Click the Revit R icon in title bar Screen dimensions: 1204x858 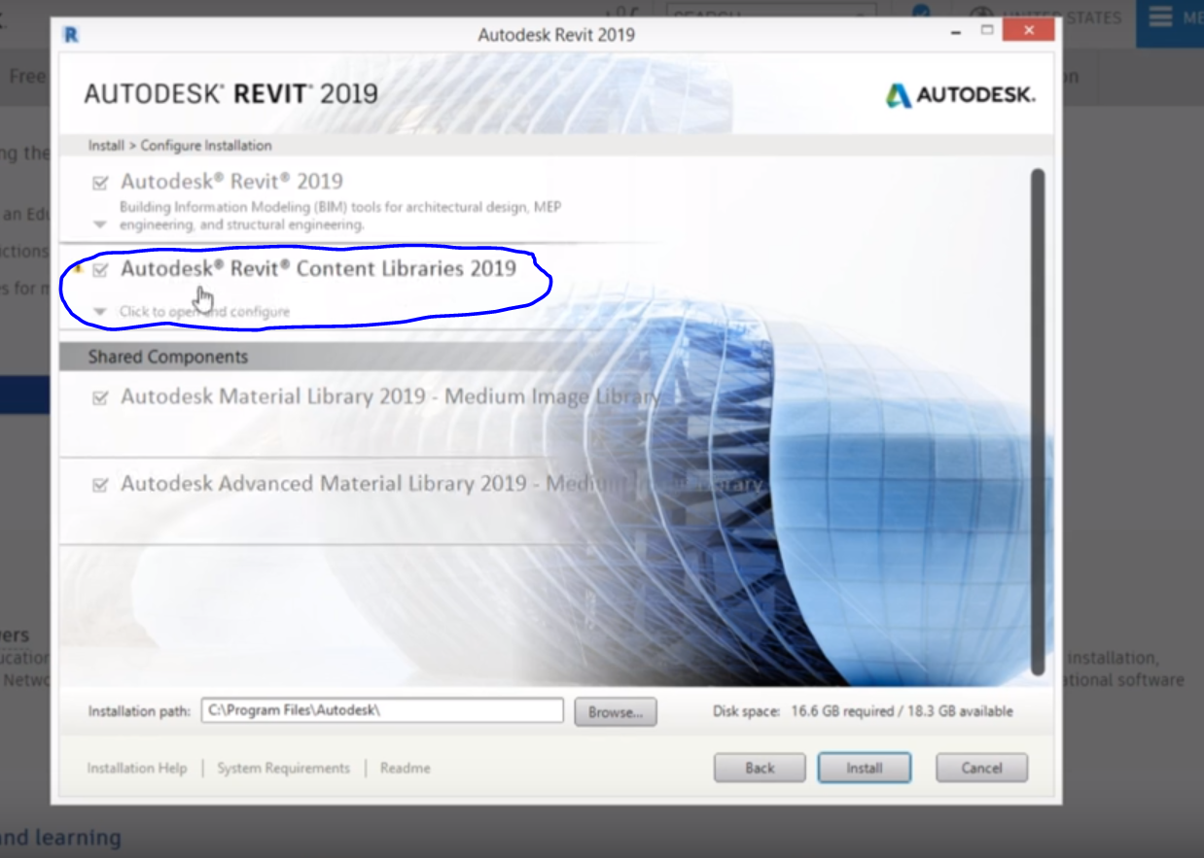click(x=70, y=35)
